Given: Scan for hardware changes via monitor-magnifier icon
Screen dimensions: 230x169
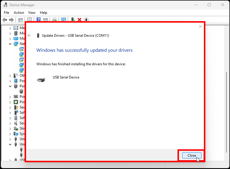Looking at the screenshot, I should click(x=64, y=20).
